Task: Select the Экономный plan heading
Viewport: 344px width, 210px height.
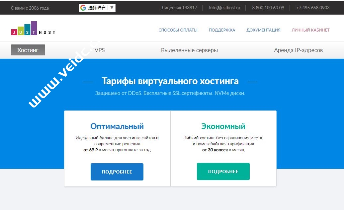Action: click(x=223, y=126)
